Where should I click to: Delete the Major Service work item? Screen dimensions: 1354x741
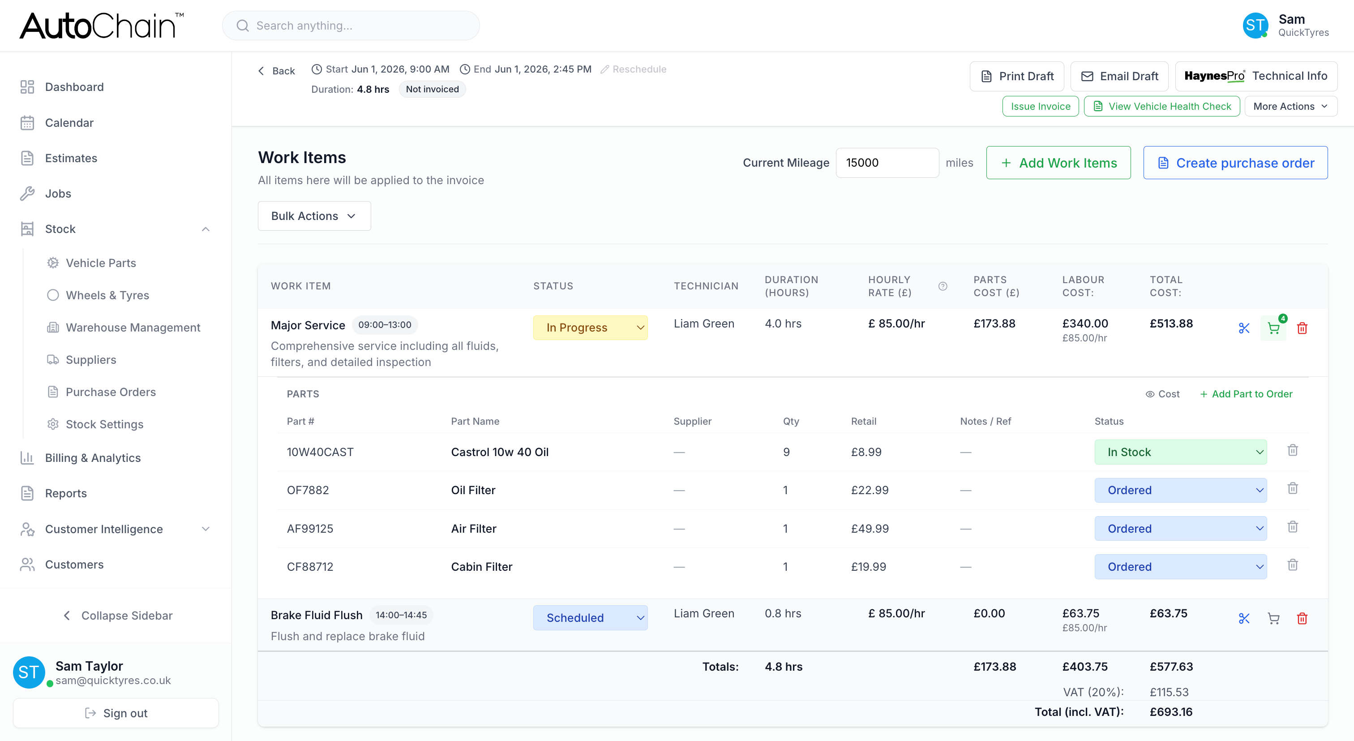point(1302,328)
